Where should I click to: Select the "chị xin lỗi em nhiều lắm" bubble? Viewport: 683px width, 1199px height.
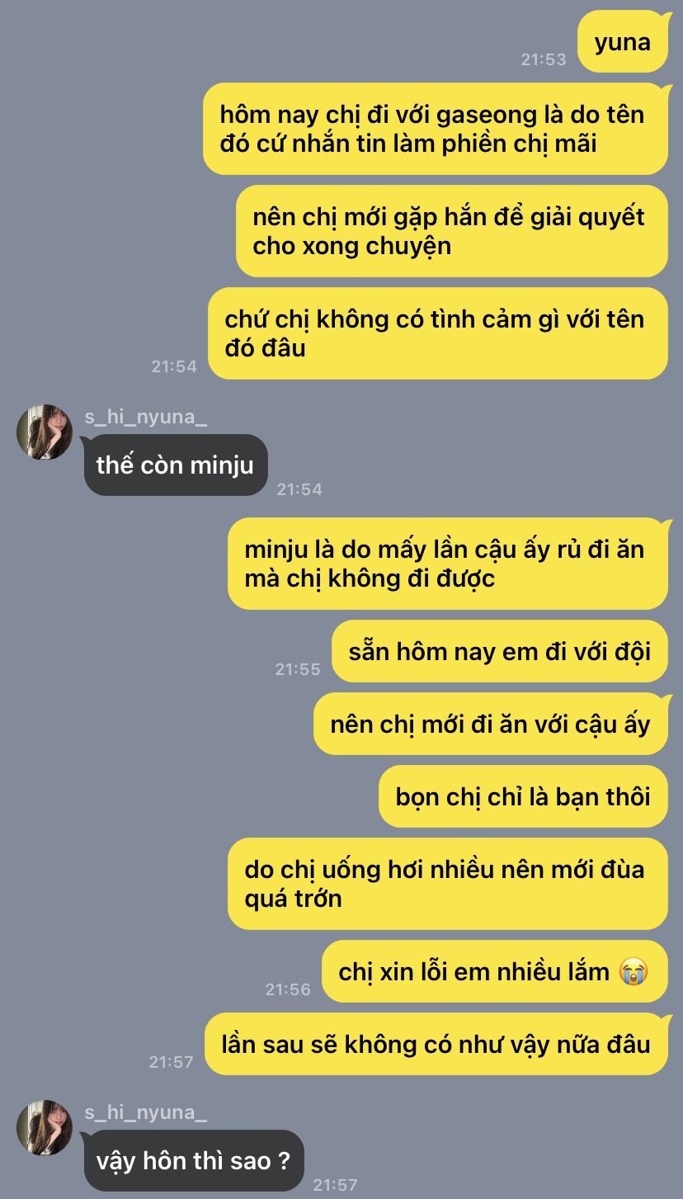tap(495, 971)
